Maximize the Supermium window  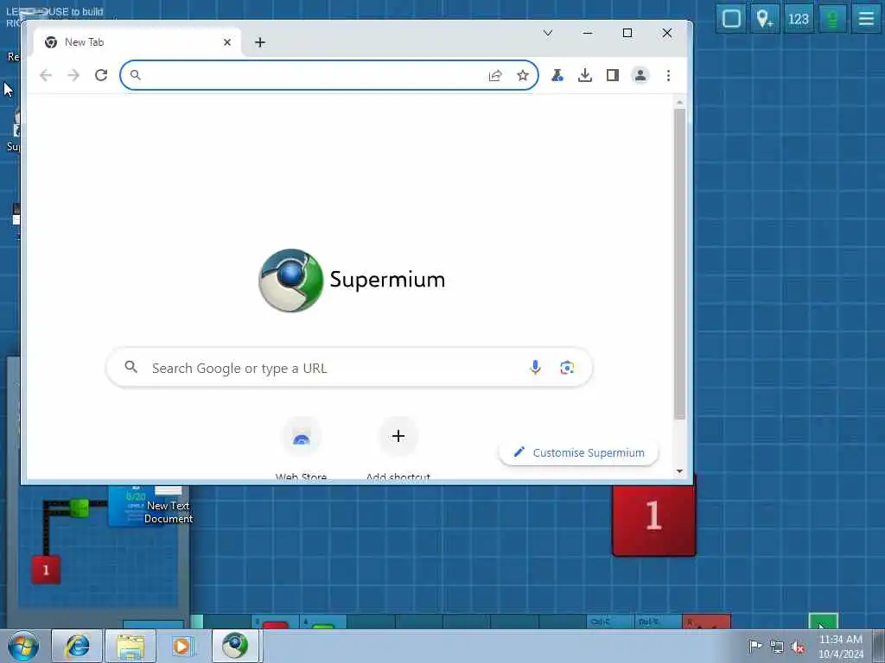point(627,34)
